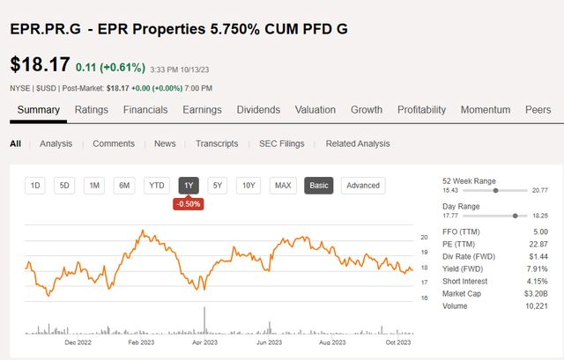Switch the chart to Basic mode
Screen dimensions: 564x360
click(x=319, y=185)
